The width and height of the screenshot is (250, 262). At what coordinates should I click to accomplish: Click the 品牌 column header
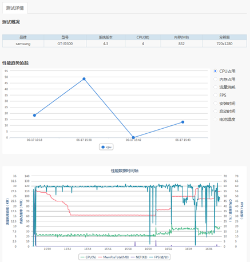[x=23, y=37]
